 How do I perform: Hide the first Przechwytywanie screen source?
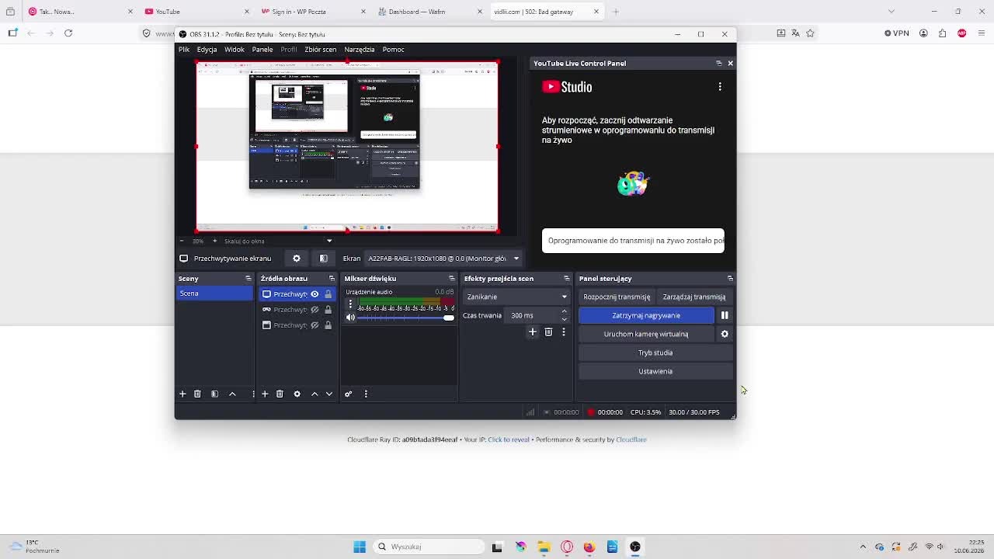315,294
